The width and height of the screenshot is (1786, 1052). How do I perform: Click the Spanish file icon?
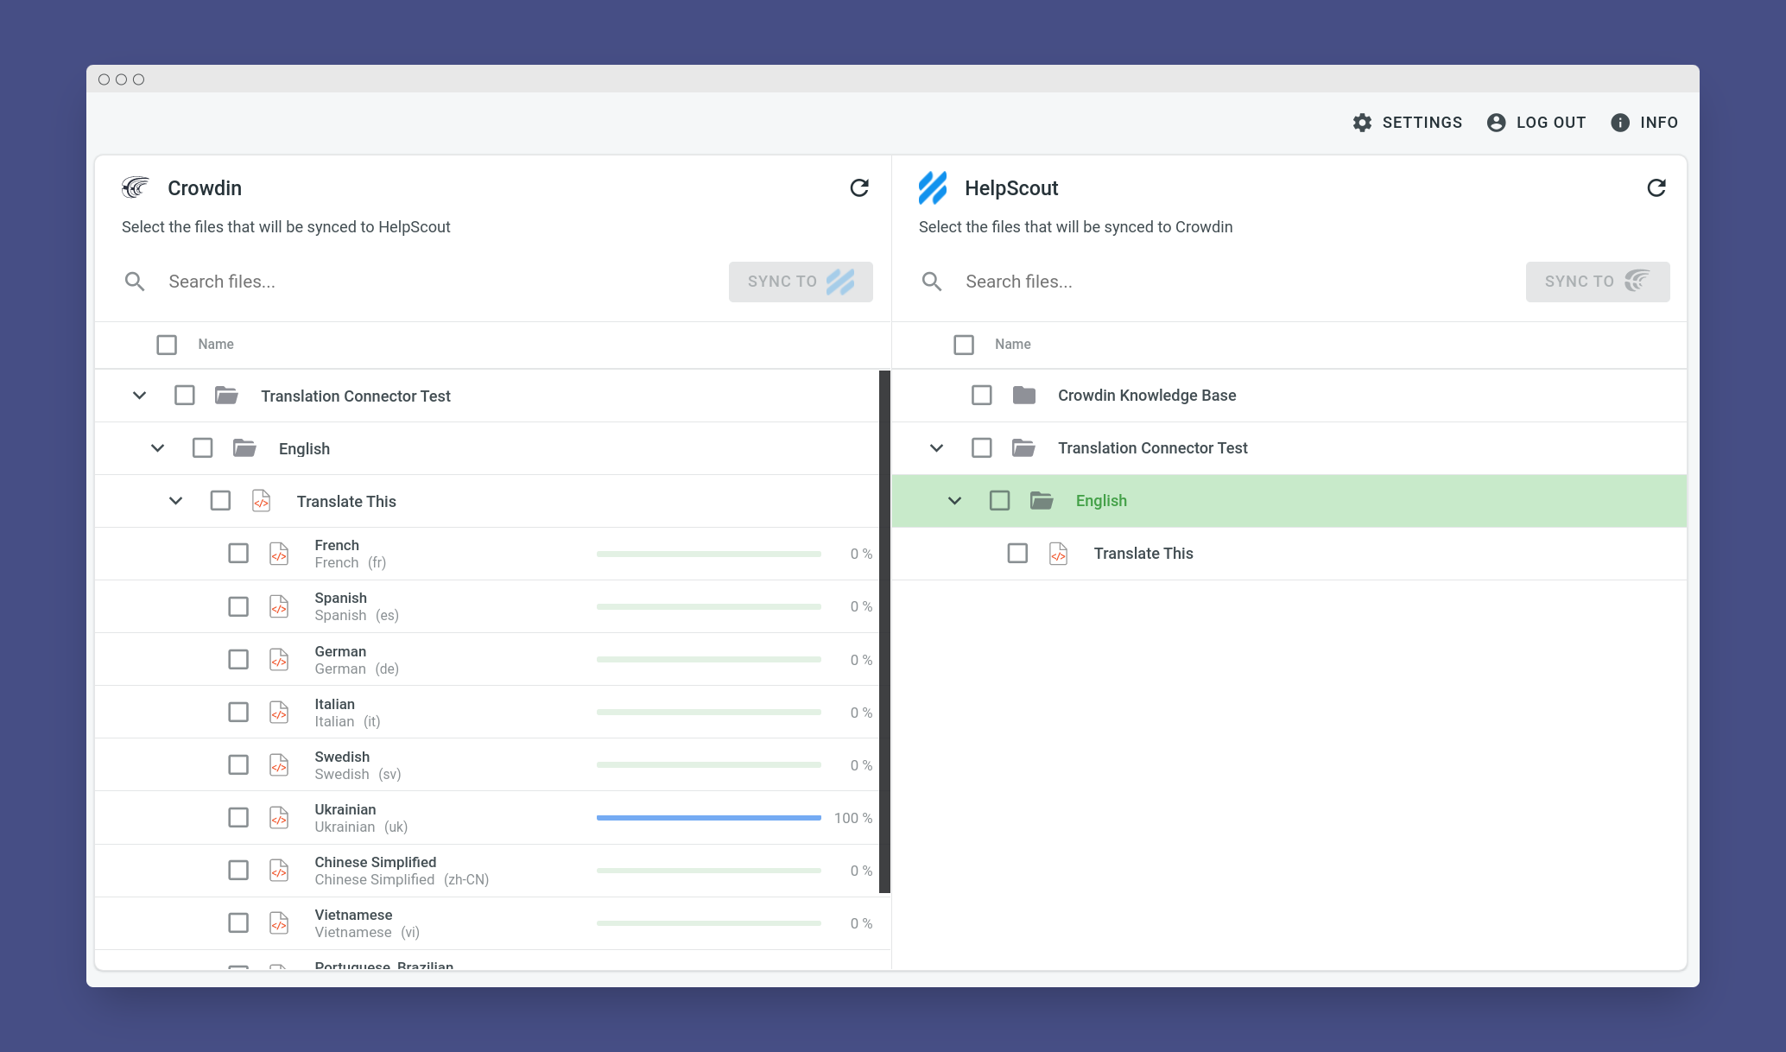coord(279,606)
